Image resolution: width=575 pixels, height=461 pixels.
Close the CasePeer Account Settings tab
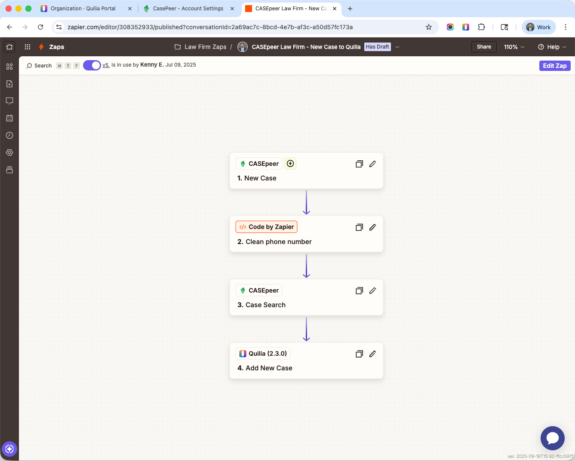tap(232, 9)
